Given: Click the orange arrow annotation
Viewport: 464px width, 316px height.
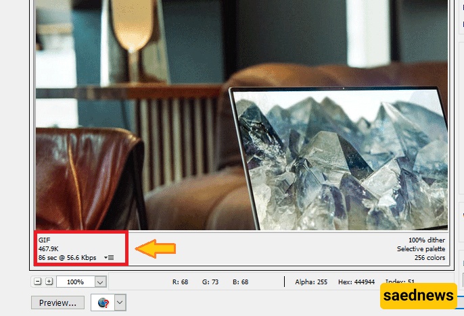Looking at the screenshot, I should click(156, 249).
